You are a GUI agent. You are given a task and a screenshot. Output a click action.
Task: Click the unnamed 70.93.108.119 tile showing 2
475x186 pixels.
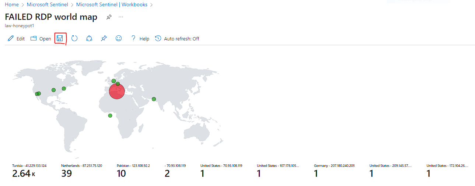coord(175,171)
